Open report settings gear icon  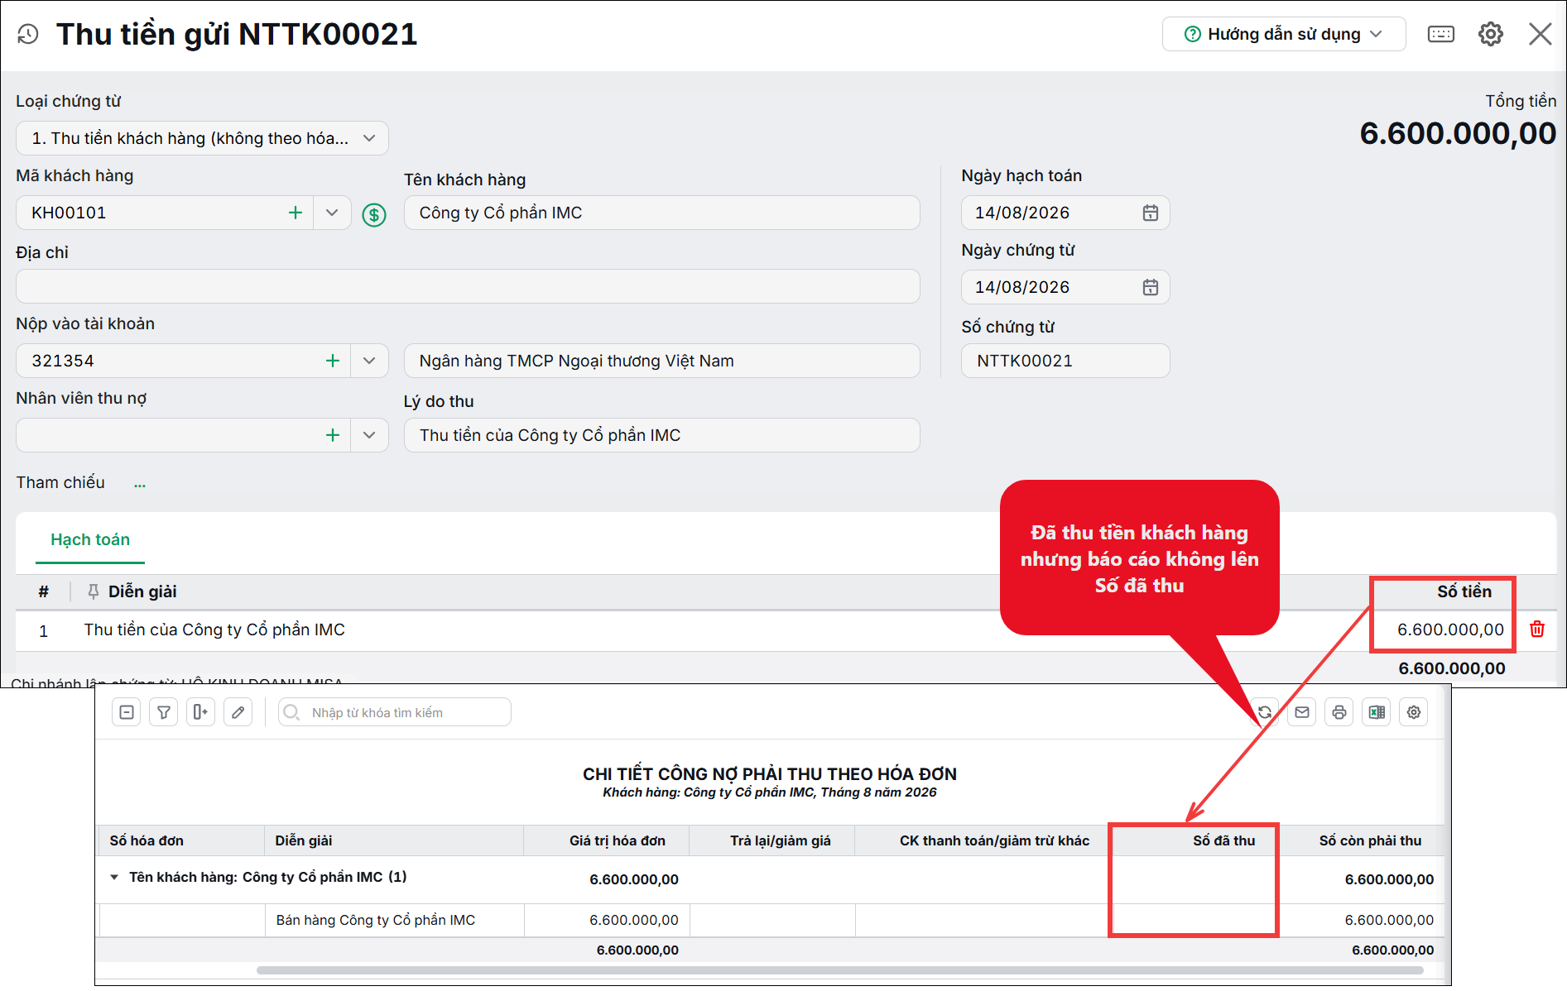(x=1414, y=712)
